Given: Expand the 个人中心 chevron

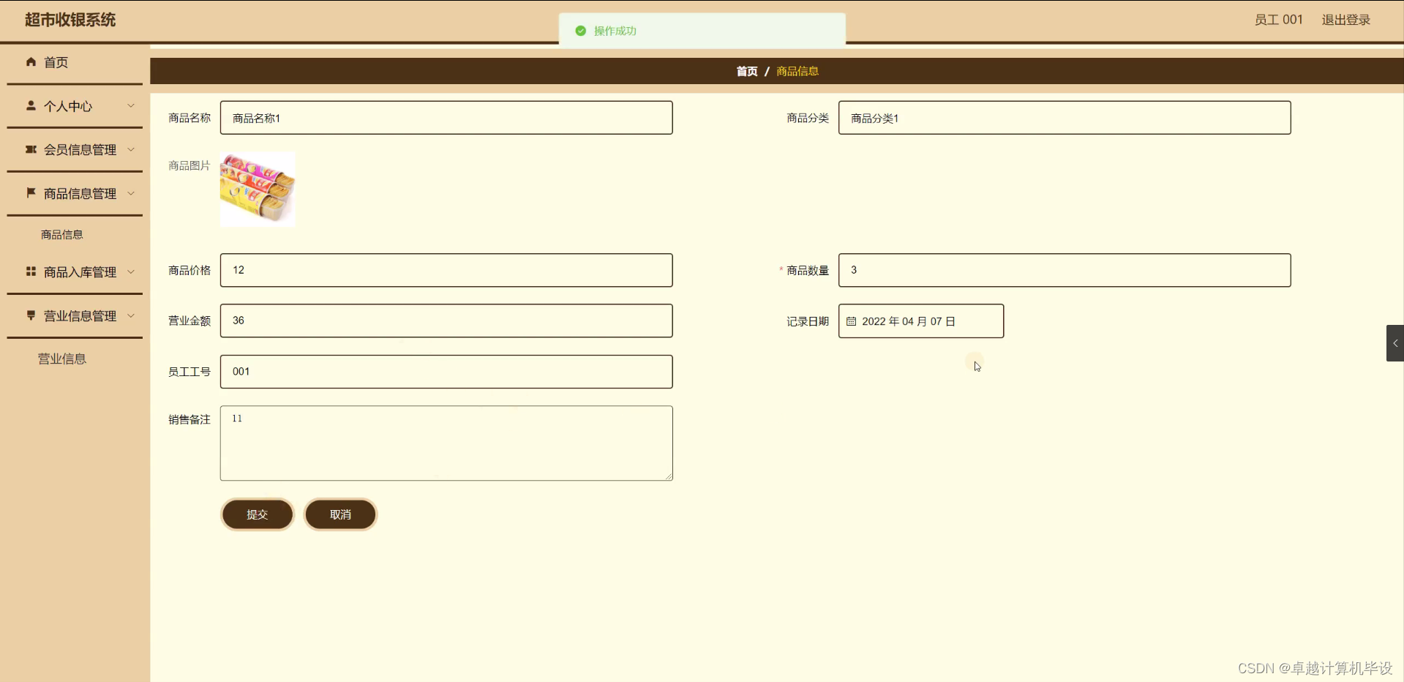Looking at the screenshot, I should [131, 105].
